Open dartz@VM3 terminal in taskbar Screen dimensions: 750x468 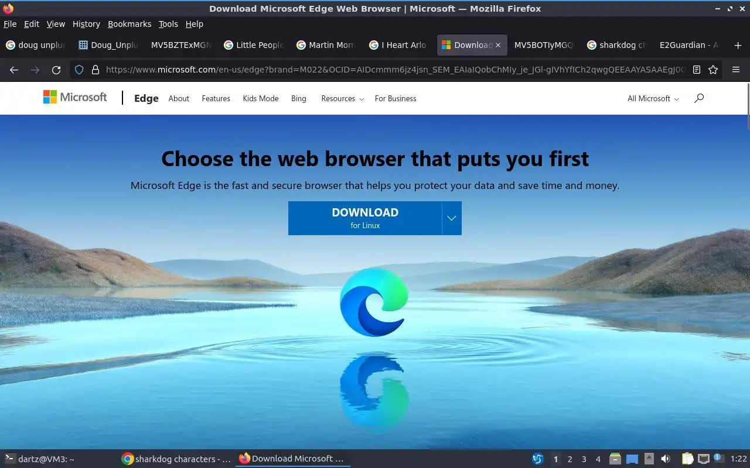tap(59, 459)
